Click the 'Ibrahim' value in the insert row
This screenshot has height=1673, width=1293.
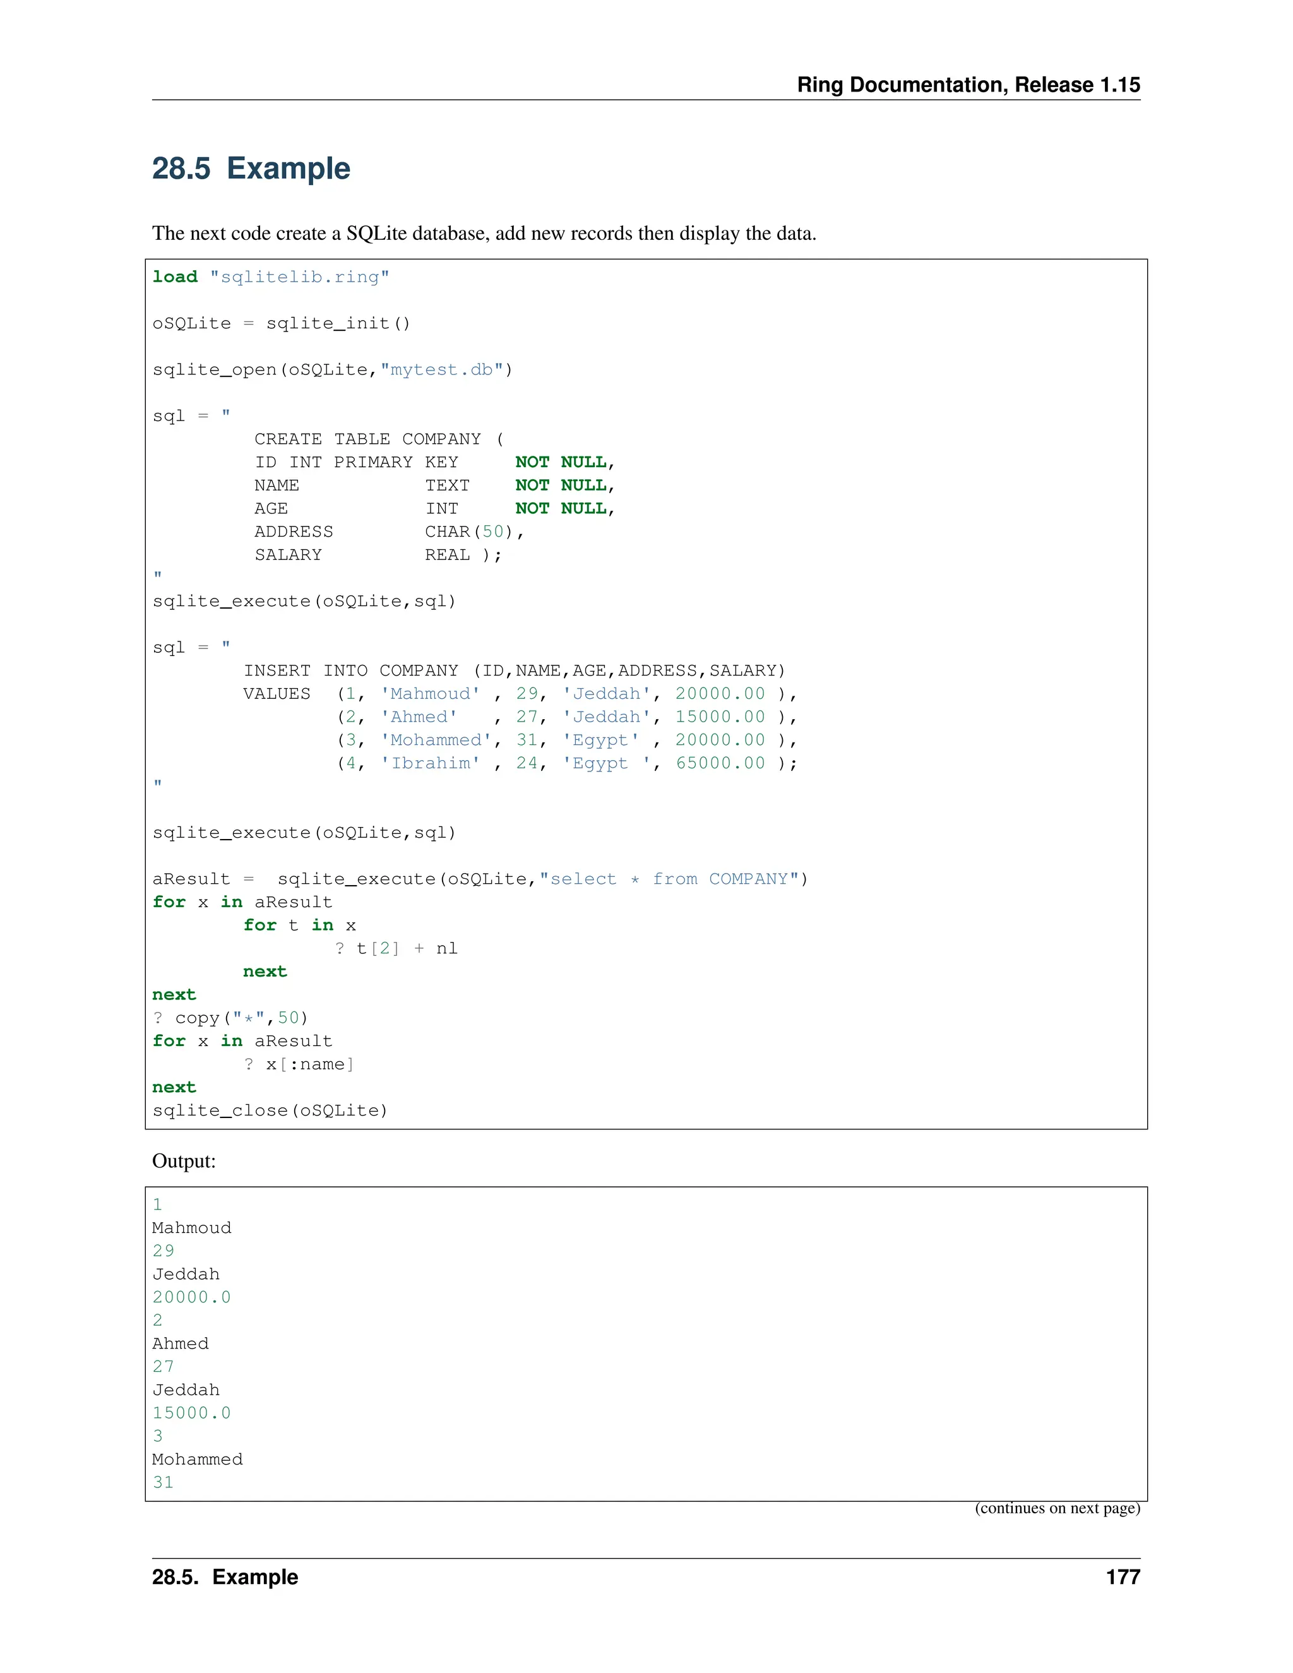pyautogui.click(x=431, y=764)
